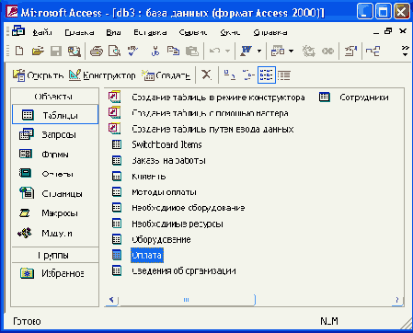Click the horizontal scrollbar thumb
Screen dimensions: 413x333
point(187,300)
